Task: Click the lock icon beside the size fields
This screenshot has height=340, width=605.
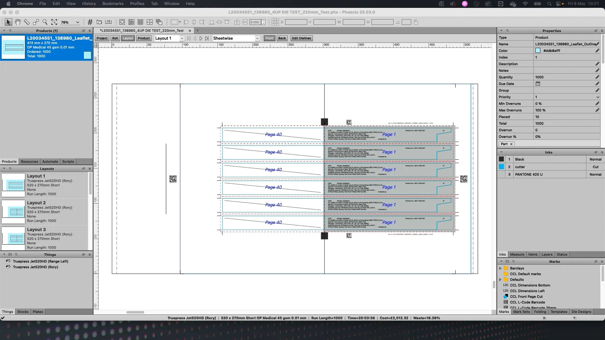Action: [416, 22]
